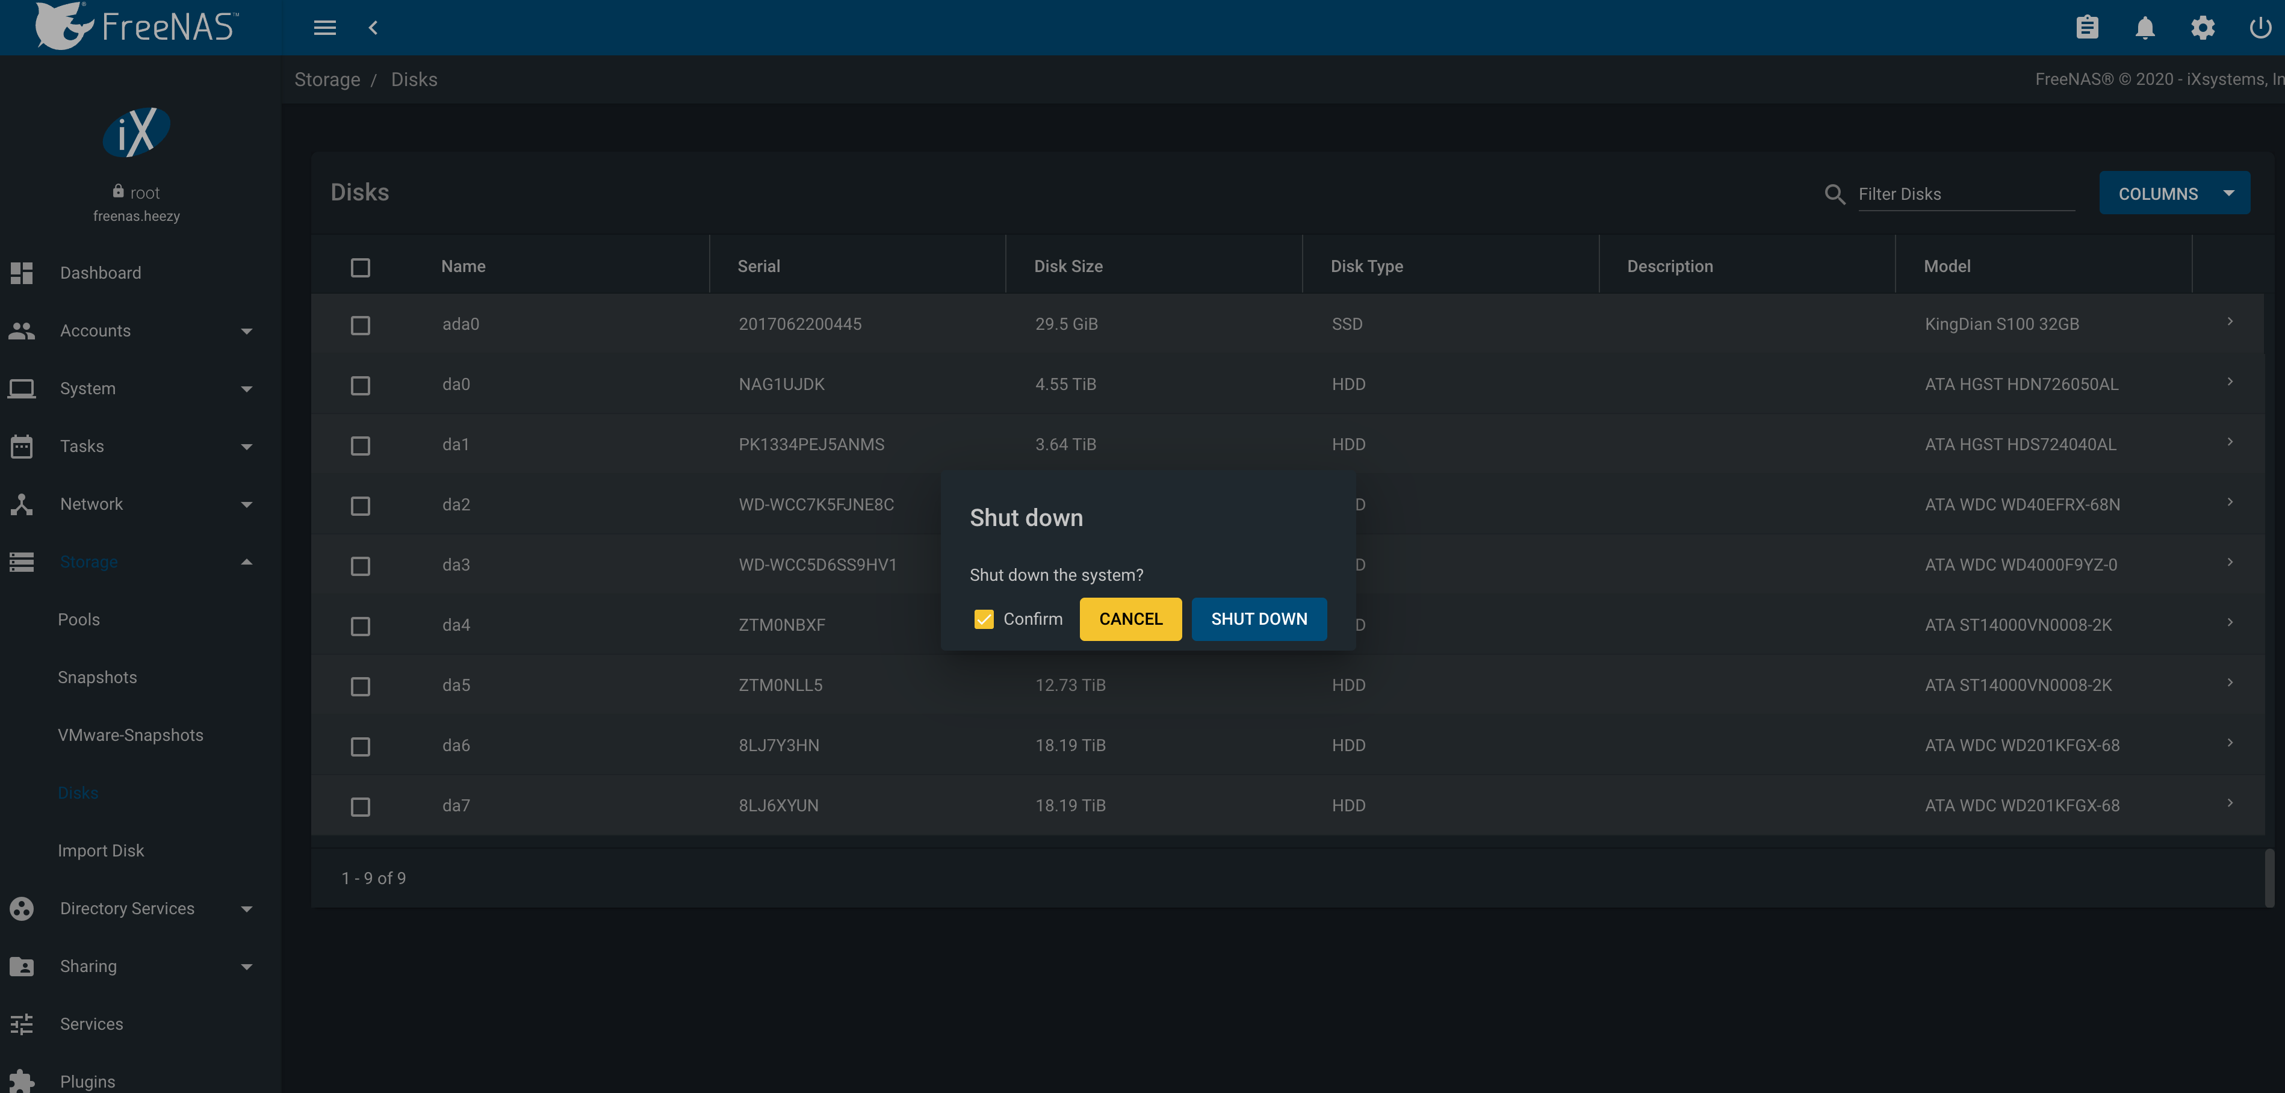Open Pools in the Storage menu

[x=79, y=619]
